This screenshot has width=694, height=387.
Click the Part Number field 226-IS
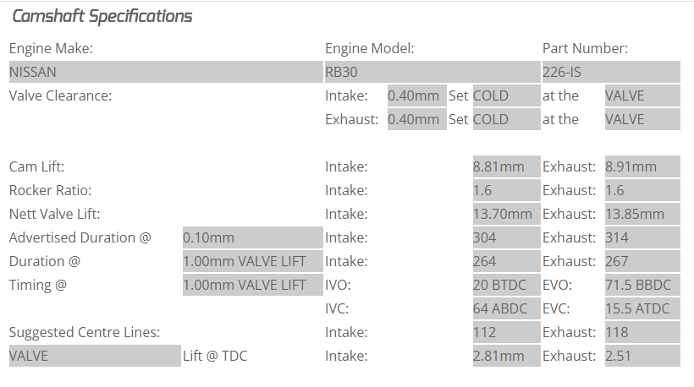pyautogui.click(x=610, y=72)
